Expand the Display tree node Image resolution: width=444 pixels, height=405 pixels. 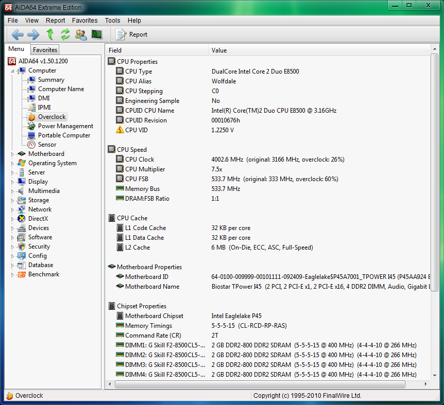tap(12, 182)
